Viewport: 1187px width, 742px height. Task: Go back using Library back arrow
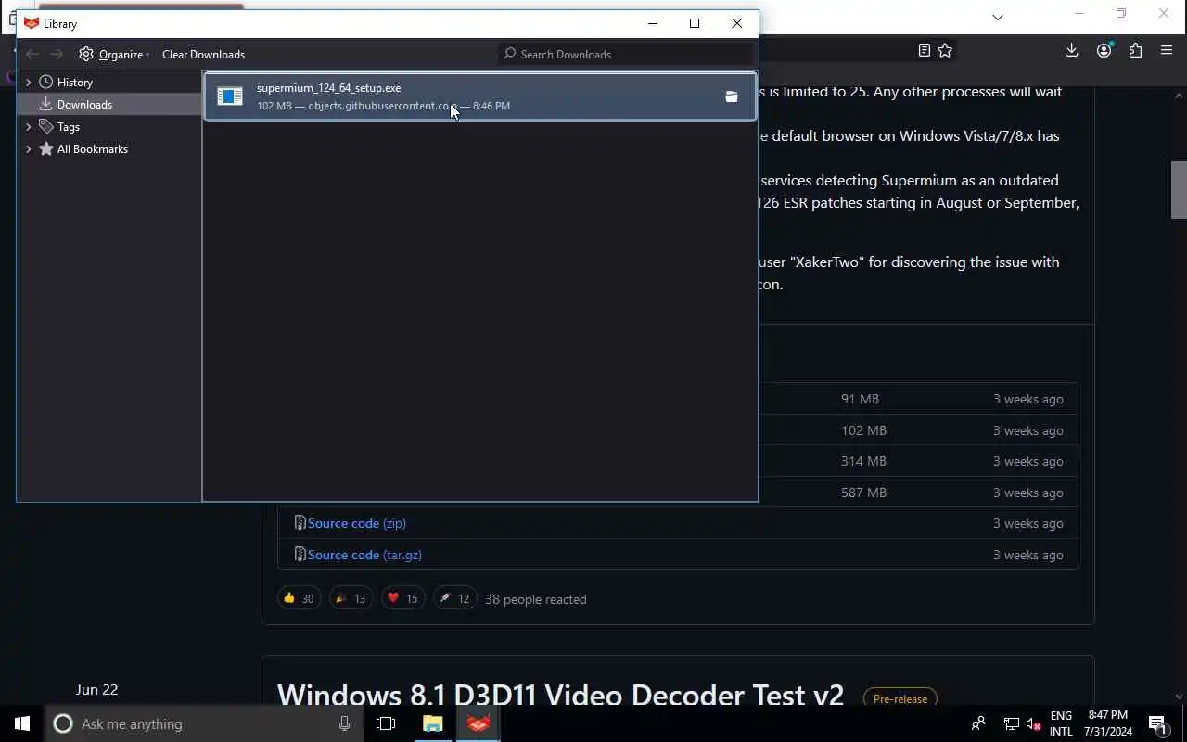(32, 54)
